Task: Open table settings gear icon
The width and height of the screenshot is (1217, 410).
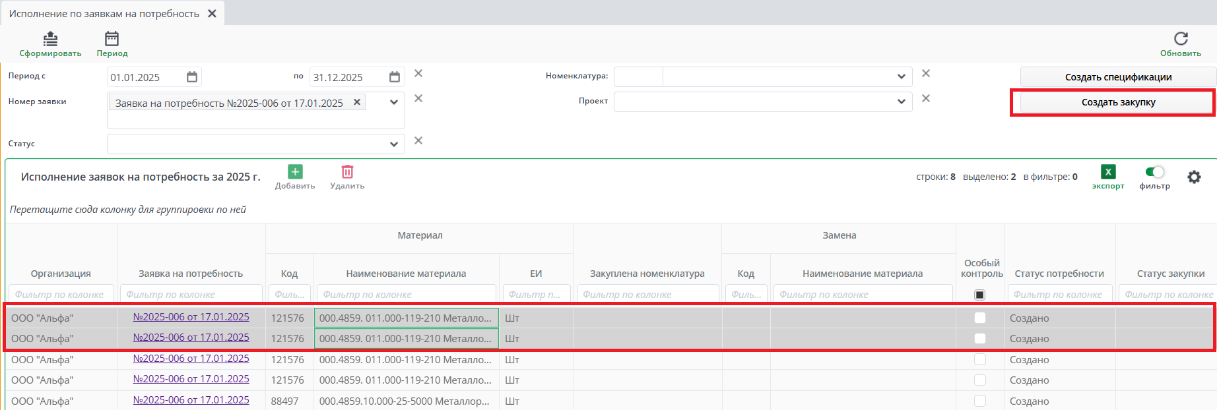Action: point(1194,177)
